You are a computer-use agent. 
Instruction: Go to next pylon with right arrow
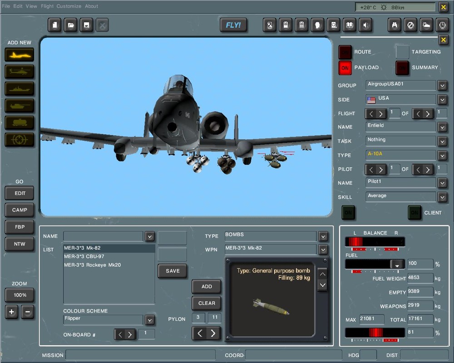(x=213, y=333)
